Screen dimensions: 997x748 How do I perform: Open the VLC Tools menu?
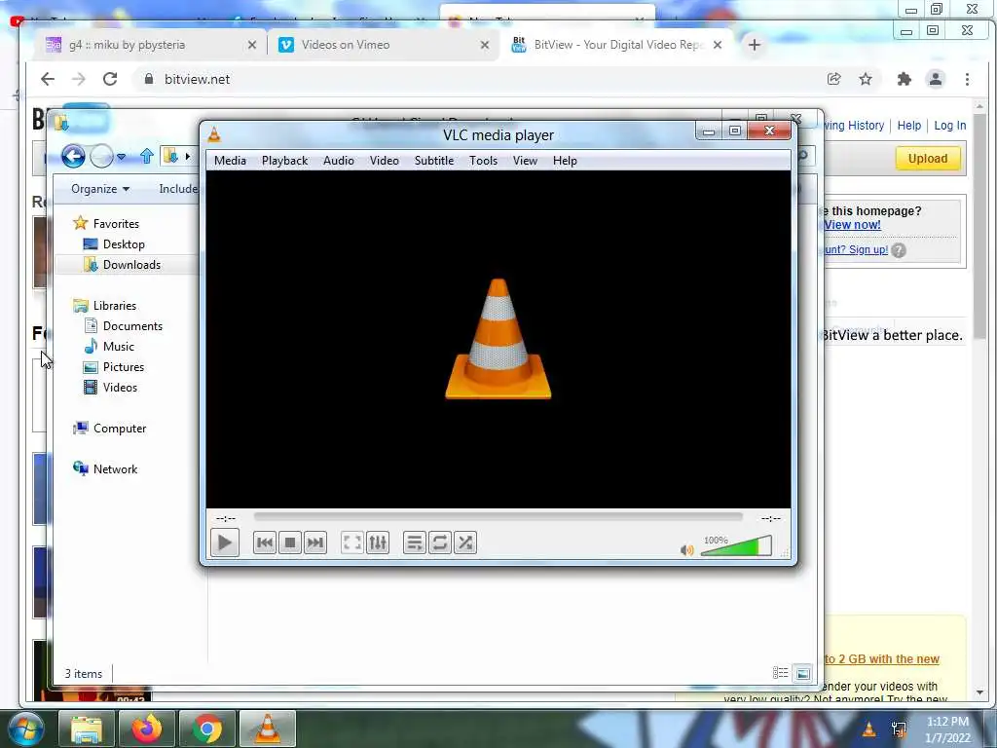(483, 161)
